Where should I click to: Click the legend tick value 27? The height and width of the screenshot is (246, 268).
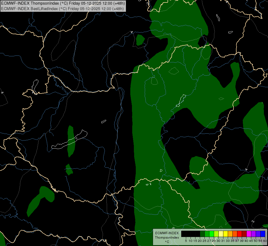209,241
